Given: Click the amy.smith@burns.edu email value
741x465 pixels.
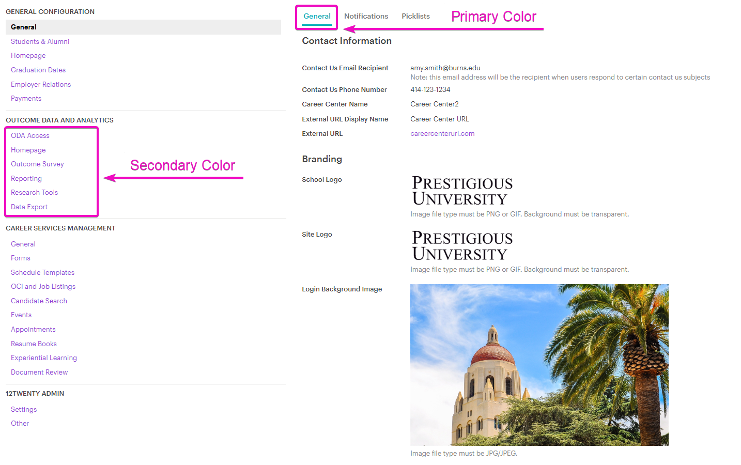Looking at the screenshot, I should pyautogui.click(x=445, y=68).
